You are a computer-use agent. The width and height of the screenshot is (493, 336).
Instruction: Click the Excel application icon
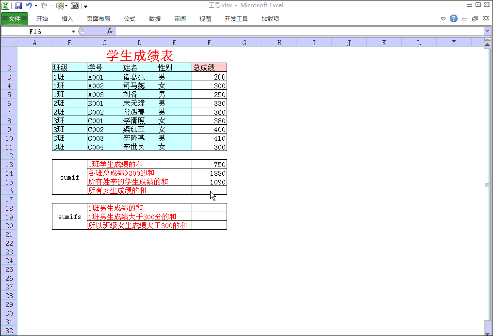(x=5, y=5)
